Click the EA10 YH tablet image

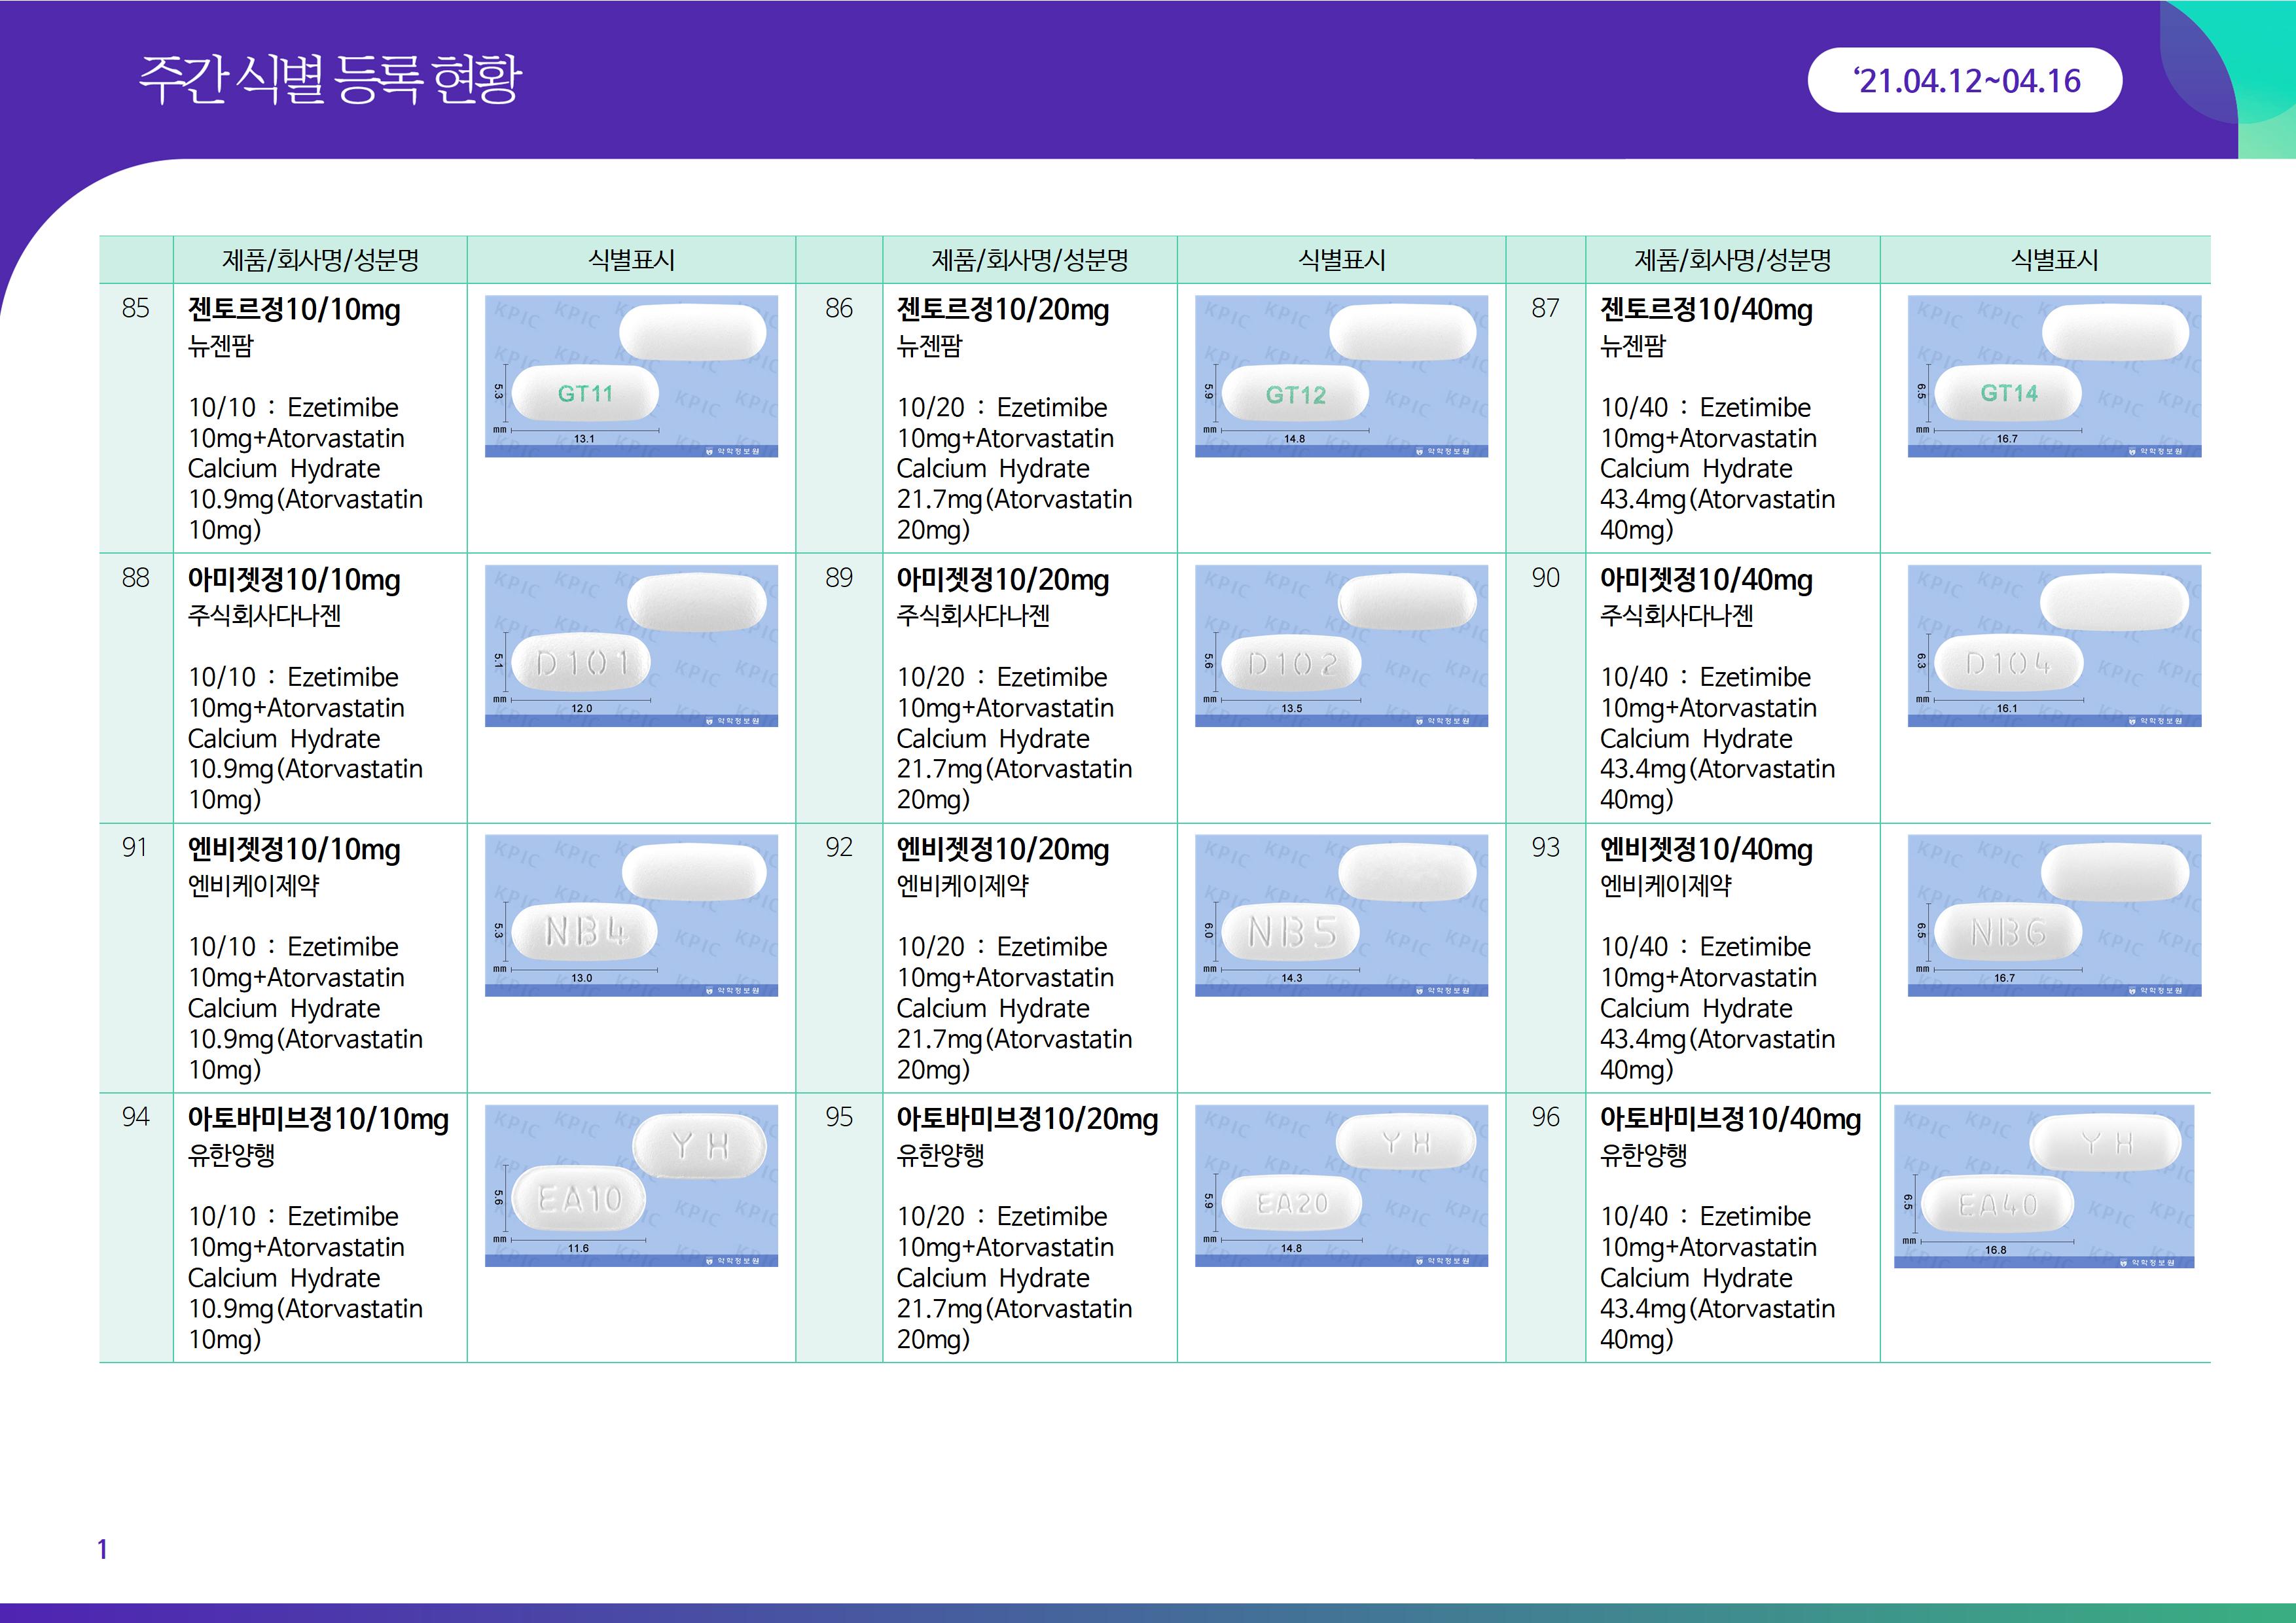[631, 1185]
